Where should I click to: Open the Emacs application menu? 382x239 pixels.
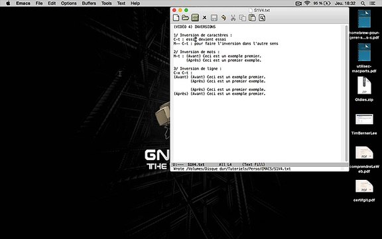click(23, 3)
